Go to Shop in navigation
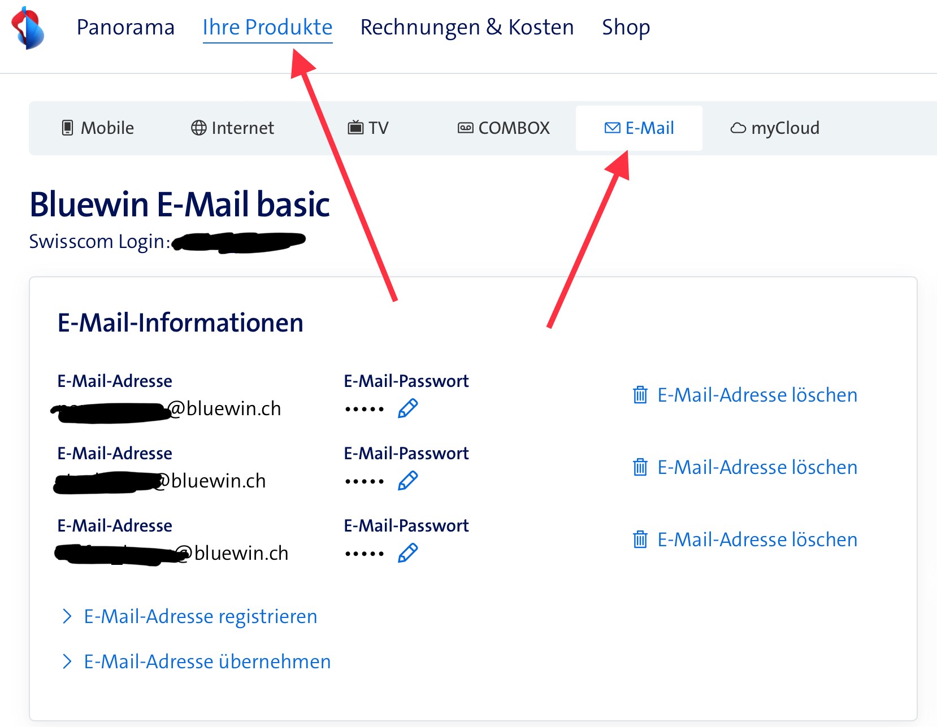This screenshot has width=937, height=727. coord(626,27)
